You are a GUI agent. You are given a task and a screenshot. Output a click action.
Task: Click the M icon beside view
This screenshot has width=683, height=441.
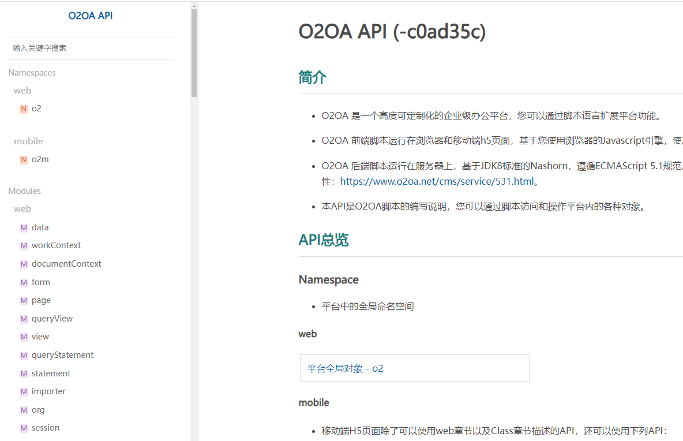tap(24, 337)
